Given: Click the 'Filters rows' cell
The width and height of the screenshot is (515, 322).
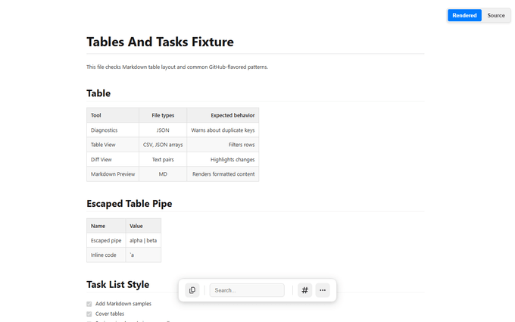Looking at the screenshot, I should [x=223, y=145].
